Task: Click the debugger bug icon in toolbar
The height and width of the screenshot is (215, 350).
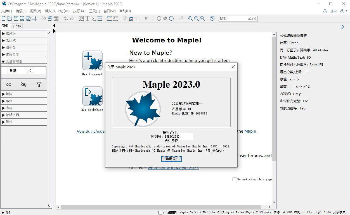Action: click(x=165, y=18)
